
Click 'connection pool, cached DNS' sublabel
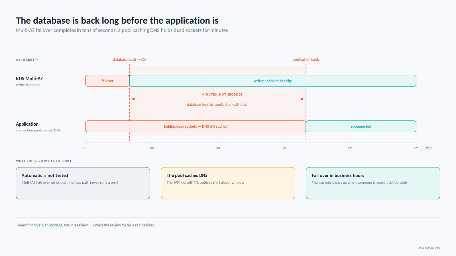38,130
